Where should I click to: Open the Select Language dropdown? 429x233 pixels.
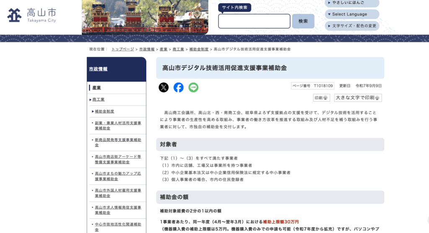click(351, 14)
